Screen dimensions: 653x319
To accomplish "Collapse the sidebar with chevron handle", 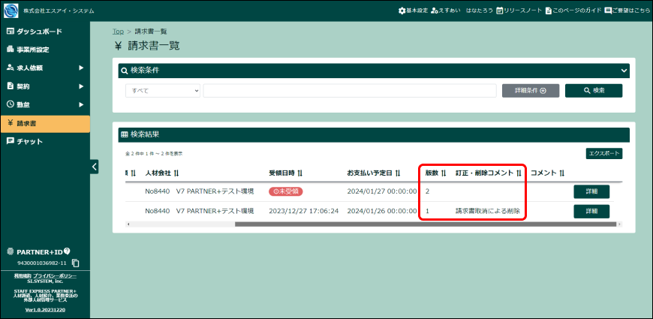I will pos(95,167).
